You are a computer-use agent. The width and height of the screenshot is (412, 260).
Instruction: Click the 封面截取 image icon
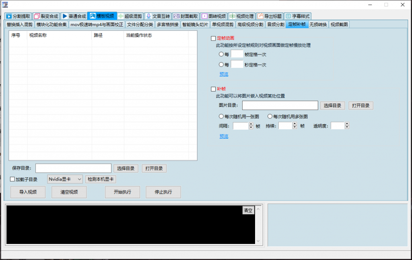tap(176, 16)
